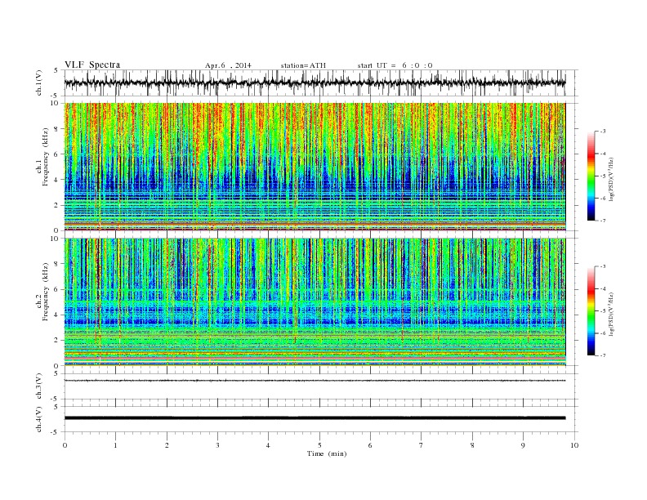Click the "-5" tick on upper colorbar
The width and height of the screenshot is (647, 500).
click(602, 176)
